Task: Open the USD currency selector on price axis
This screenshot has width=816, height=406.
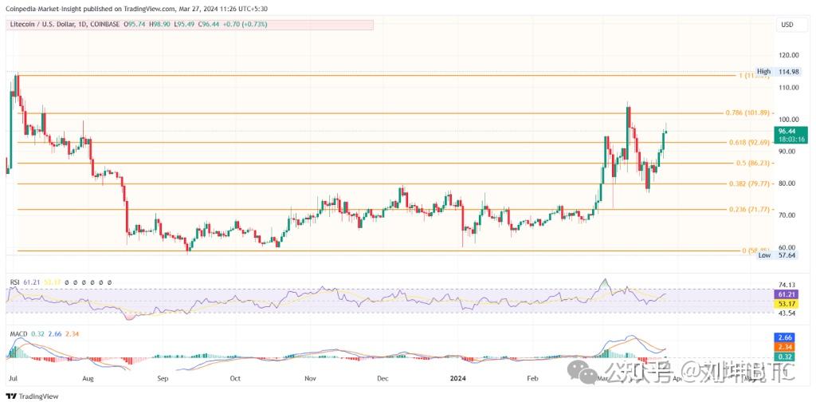Action: coord(787,26)
